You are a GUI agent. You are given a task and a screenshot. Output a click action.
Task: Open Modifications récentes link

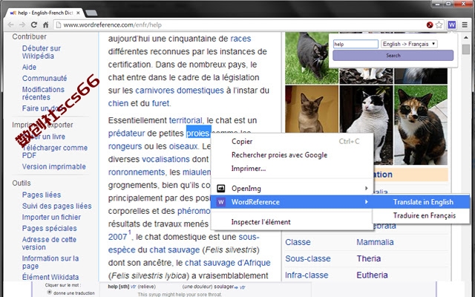pyautogui.click(x=43, y=94)
